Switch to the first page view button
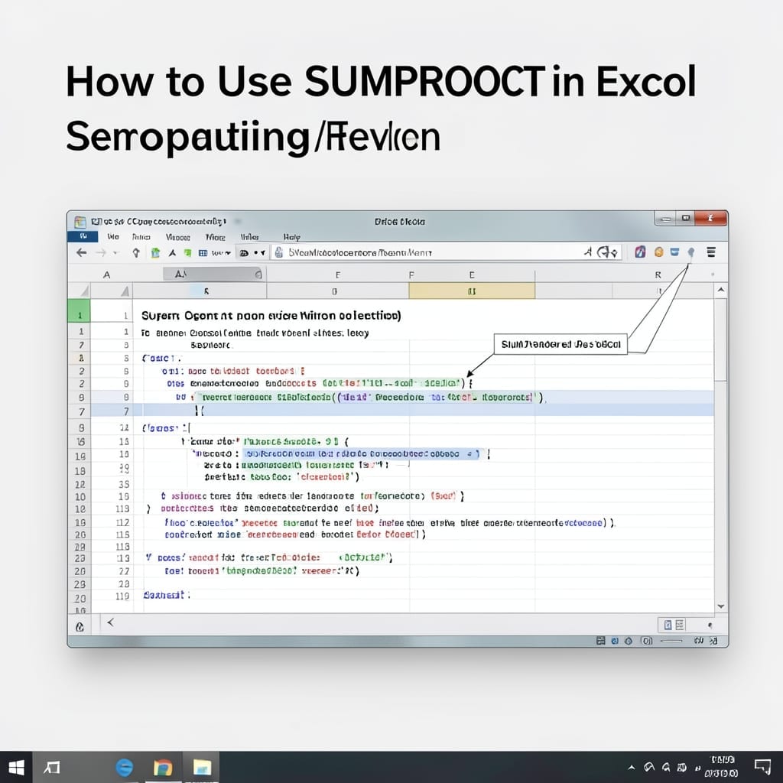 668,625
